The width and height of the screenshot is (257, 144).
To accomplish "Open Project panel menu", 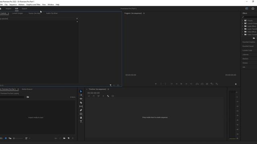I will 18,89.
